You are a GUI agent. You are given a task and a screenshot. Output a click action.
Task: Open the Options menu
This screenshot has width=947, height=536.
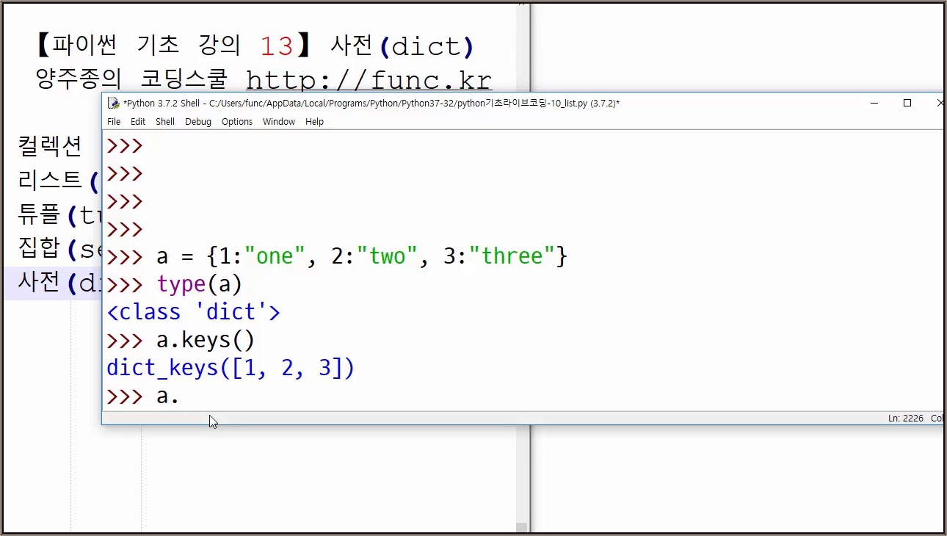237,122
